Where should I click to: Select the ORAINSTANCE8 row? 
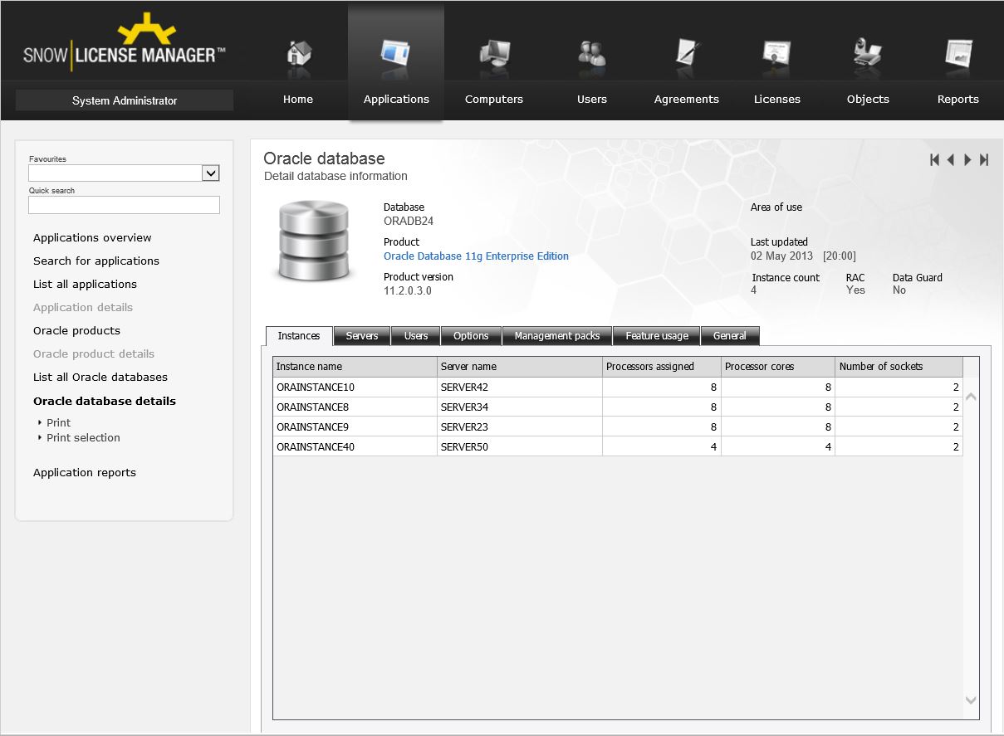coord(618,407)
